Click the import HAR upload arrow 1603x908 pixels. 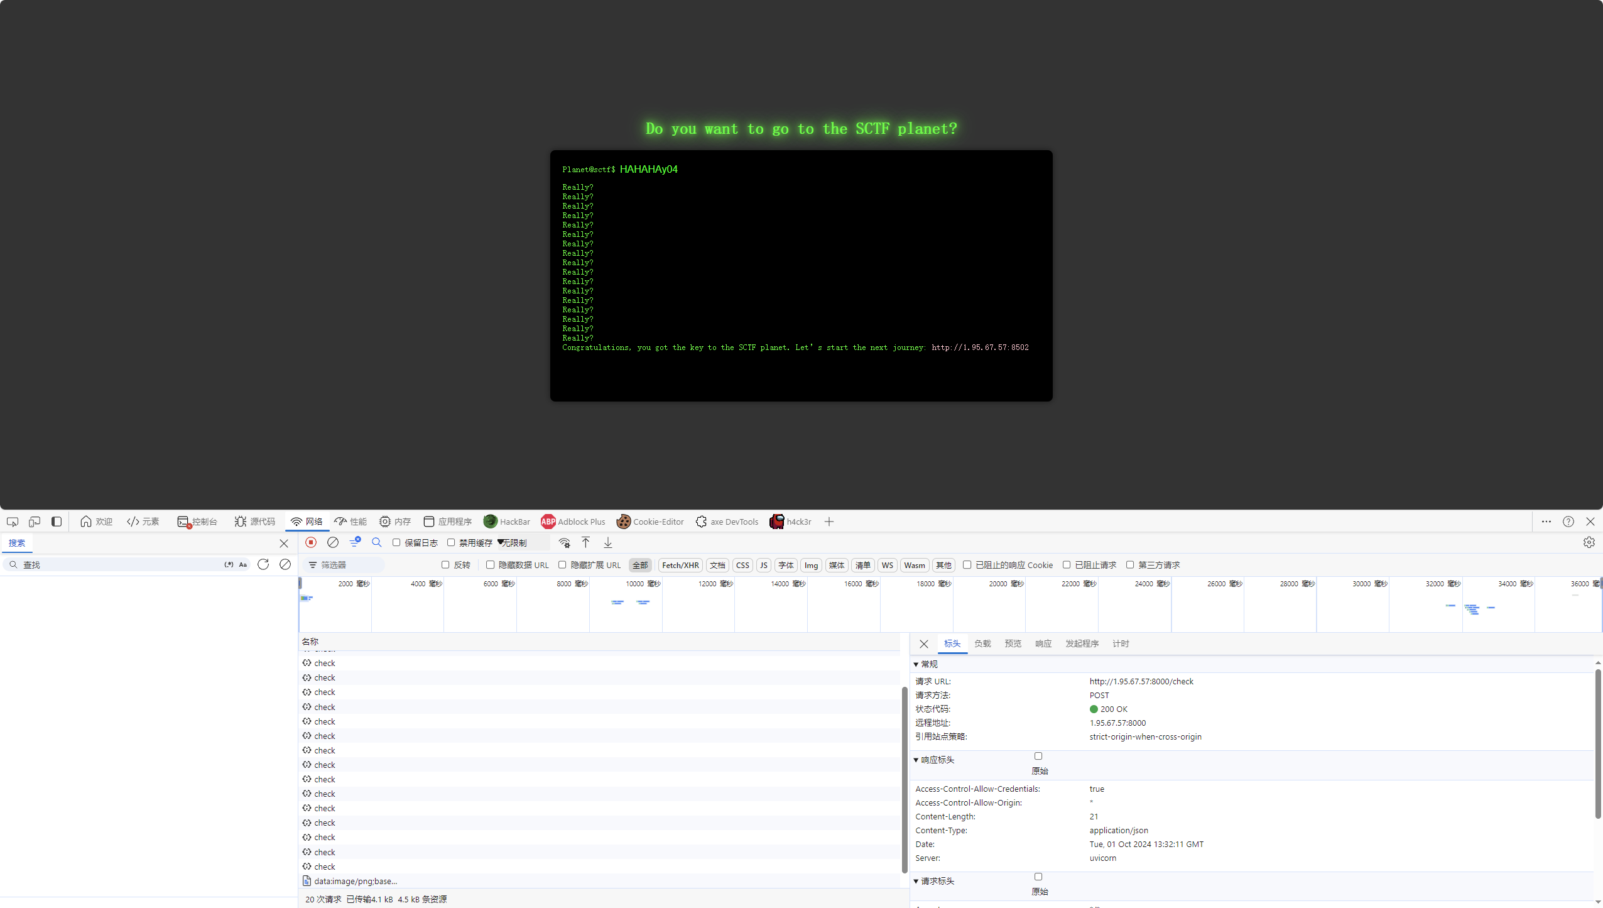[x=585, y=542]
